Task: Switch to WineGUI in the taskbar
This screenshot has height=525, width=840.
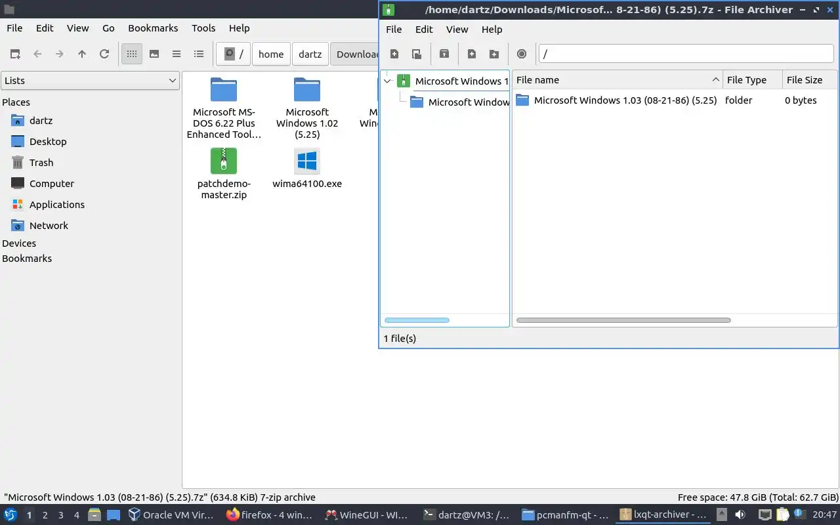Action: [367, 515]
